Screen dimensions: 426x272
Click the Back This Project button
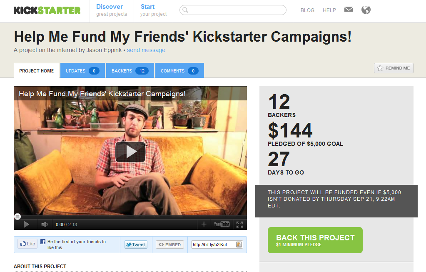315,240
